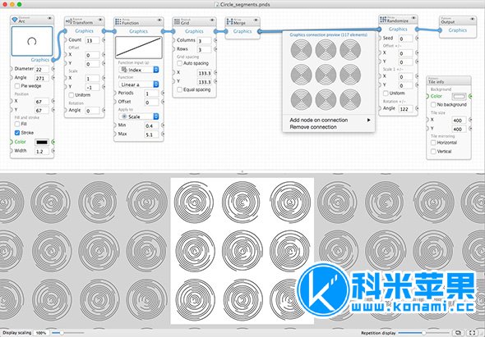Click the Transform node Graphics input port
The image size is (485, 337).
tap(65, 31)
